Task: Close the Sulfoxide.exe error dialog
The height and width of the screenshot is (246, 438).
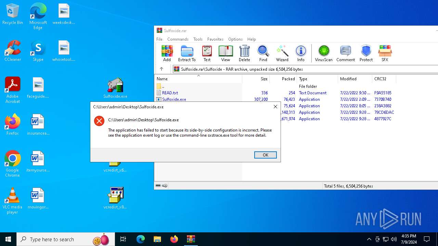Action: (275, 107)
